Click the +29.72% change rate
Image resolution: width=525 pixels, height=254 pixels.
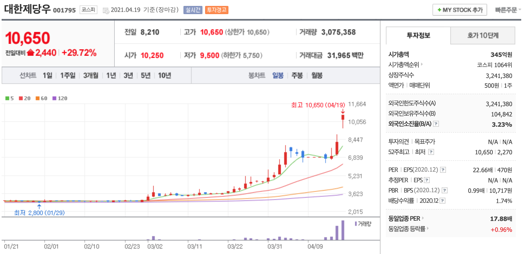tap(79, 53)
